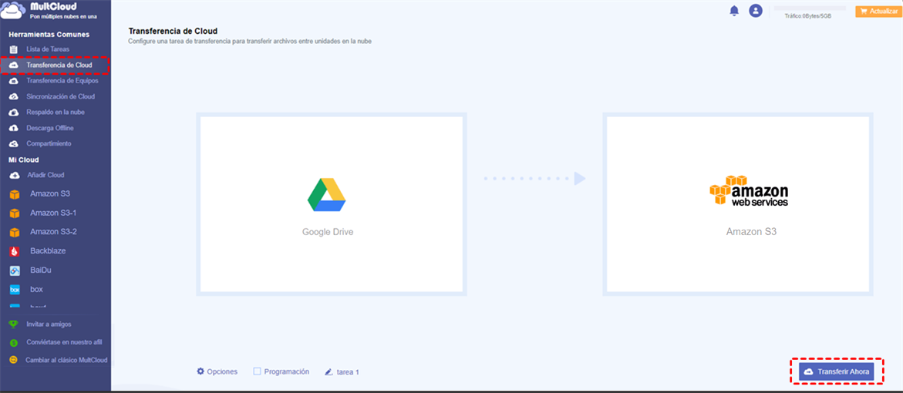Click the Opciones gear icon
Viewport: 903px width, 393px height.
click(200, 371)
